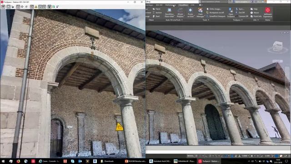Screen dimensions: 291x164
Task: Toggle the Camera Off option
Action: pos(242,16)
